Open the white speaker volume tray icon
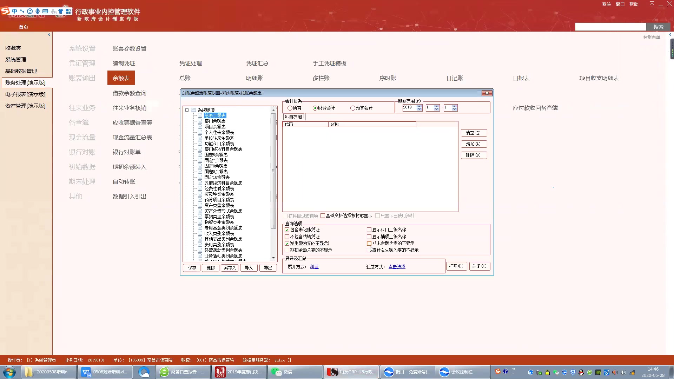This screenshot has height=379, width=674. (623, 372)
